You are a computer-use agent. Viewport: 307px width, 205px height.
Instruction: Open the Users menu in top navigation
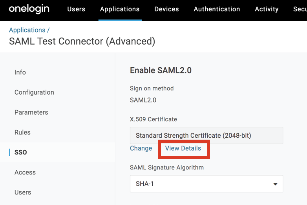pyautogui.click(x=76, y=9)
